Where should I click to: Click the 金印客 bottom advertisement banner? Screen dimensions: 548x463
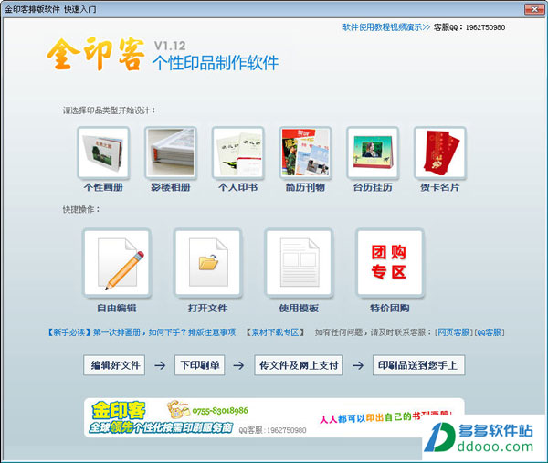coord(274,417)
